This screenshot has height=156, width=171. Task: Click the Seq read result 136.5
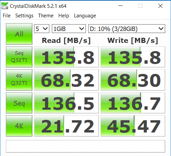66,103
